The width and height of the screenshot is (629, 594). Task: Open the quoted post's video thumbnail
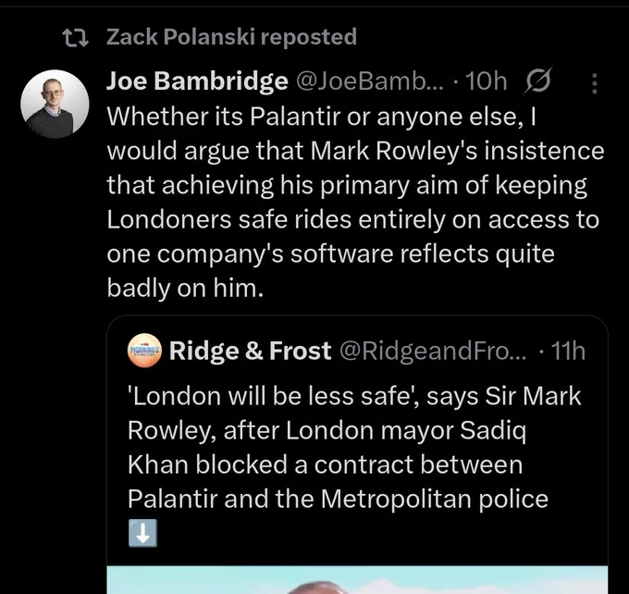point(357,579)
